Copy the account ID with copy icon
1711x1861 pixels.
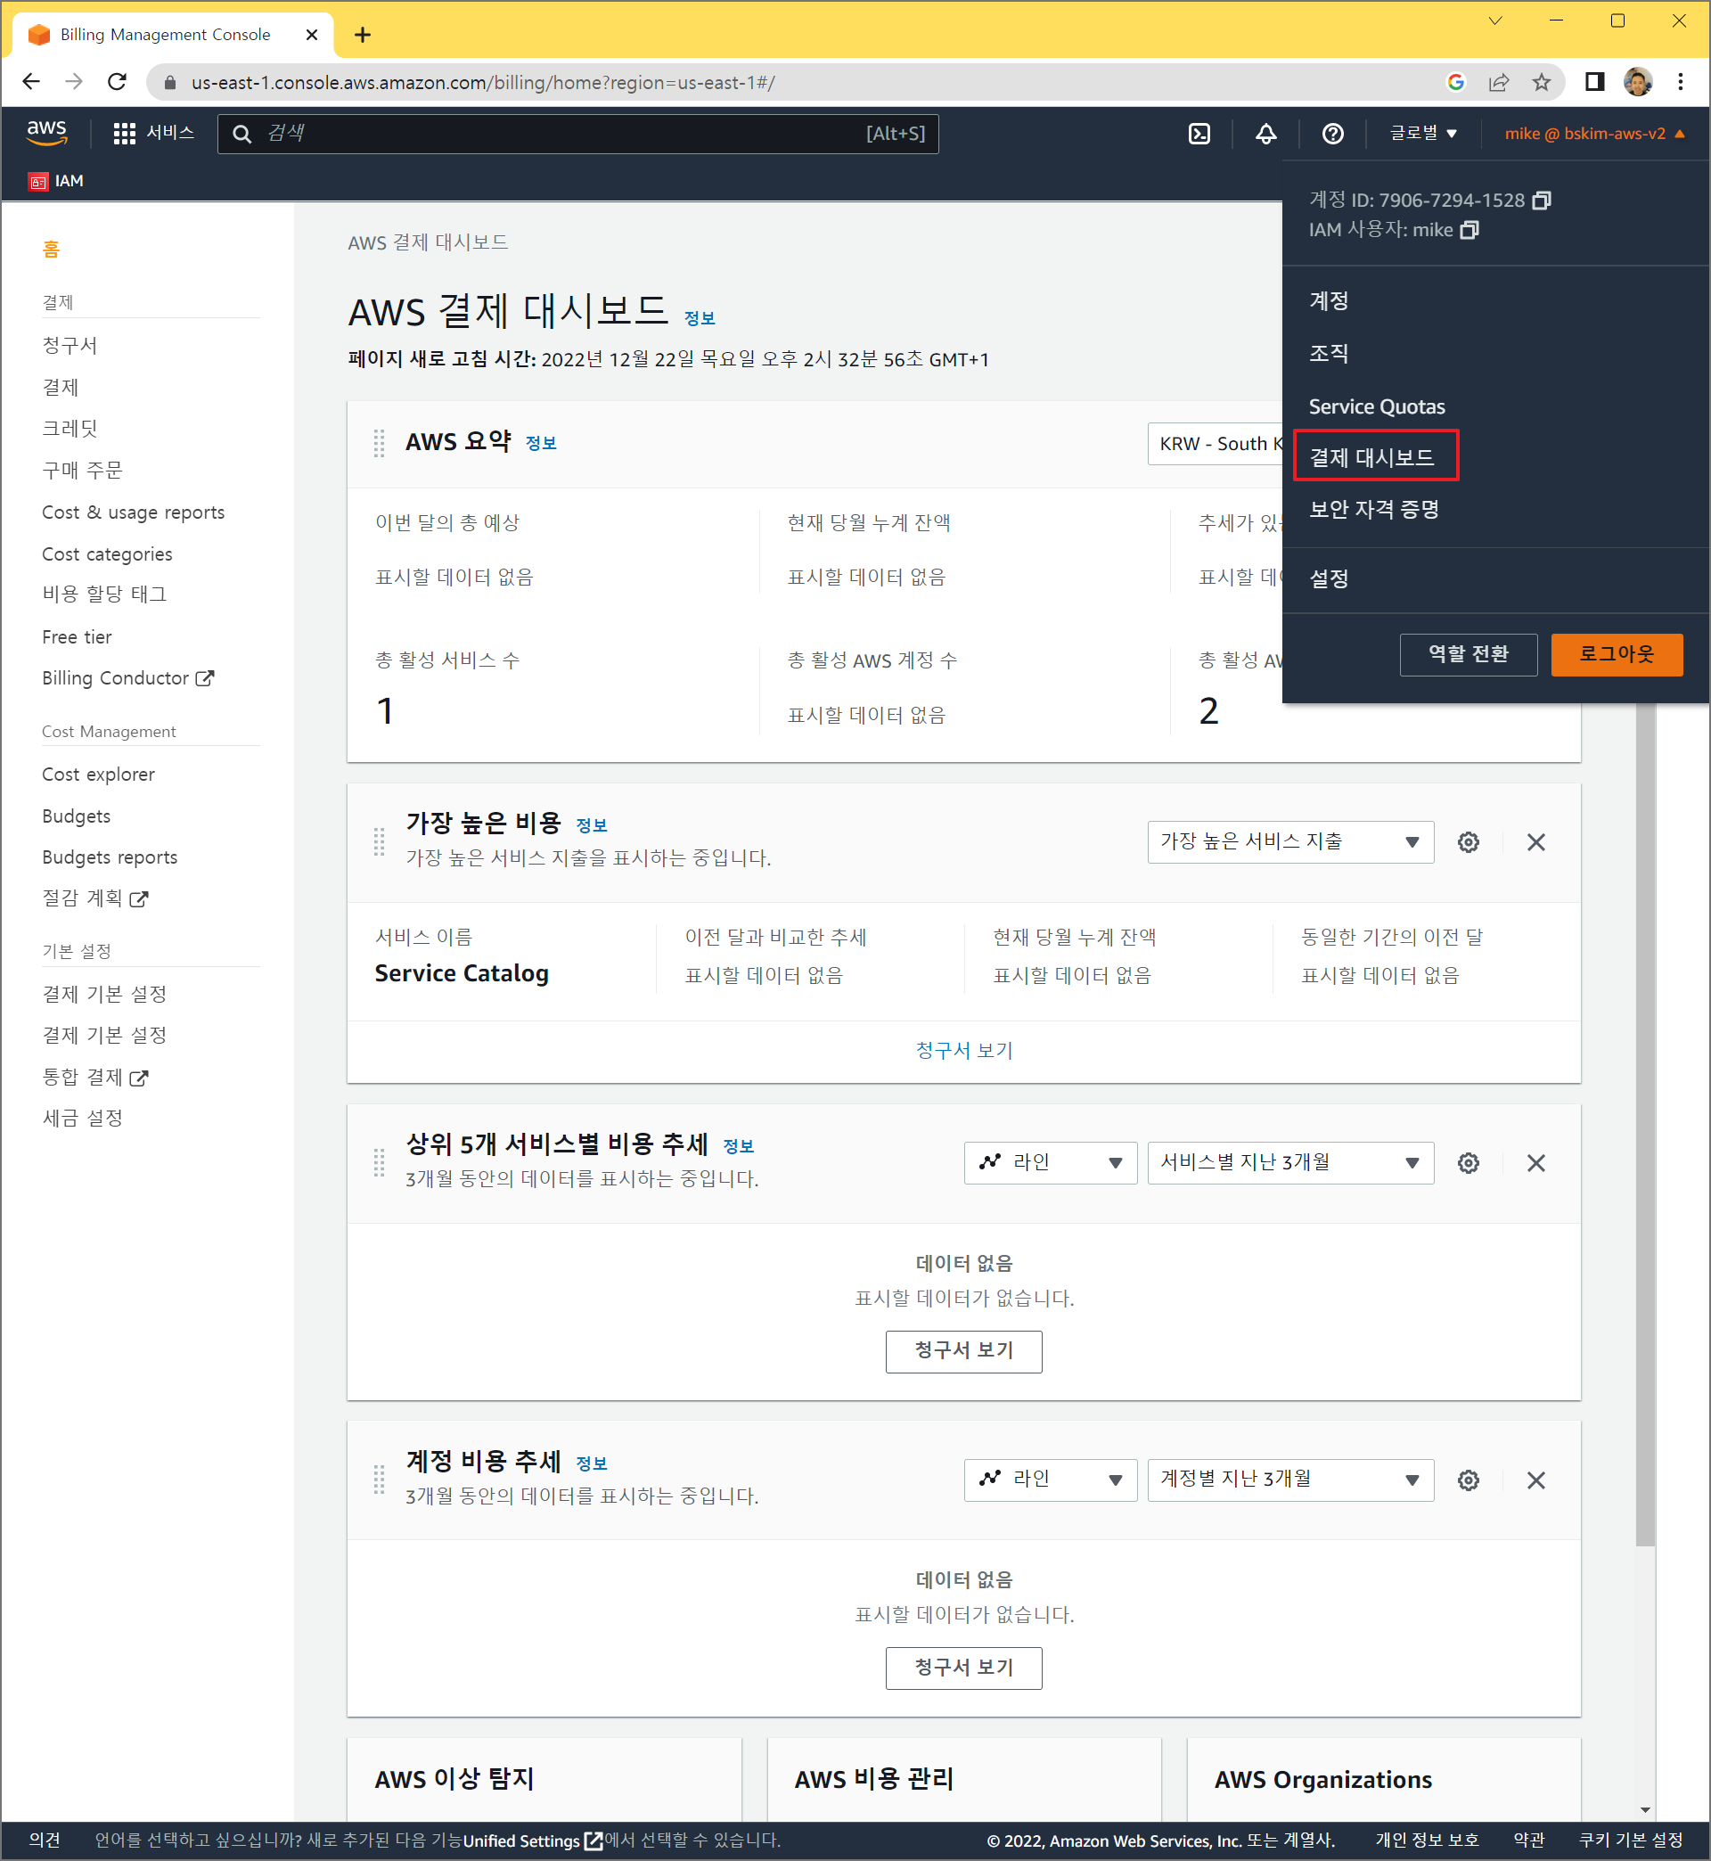(x=1541, y=200)
